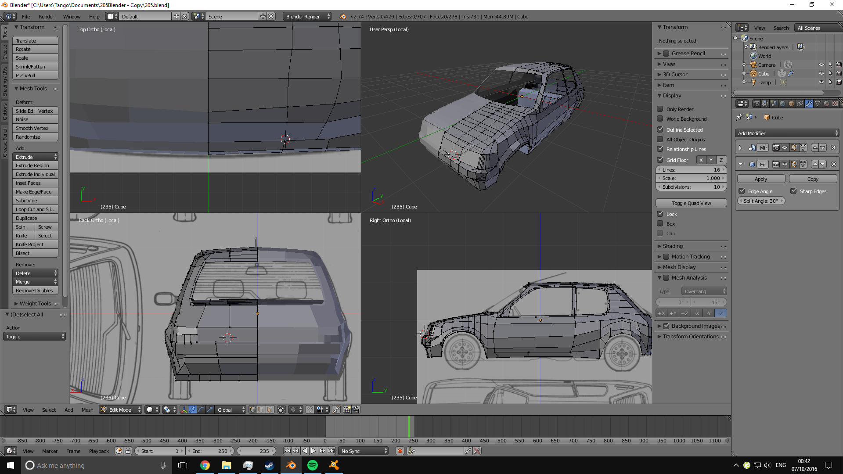Open the Render menu

tap(46, 17)
